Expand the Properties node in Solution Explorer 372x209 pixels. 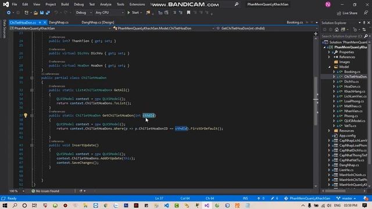point(329,52)
